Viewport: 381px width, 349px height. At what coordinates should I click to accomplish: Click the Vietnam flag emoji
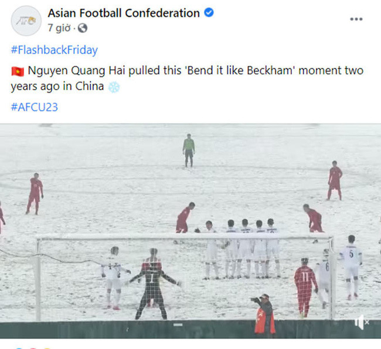17,71
